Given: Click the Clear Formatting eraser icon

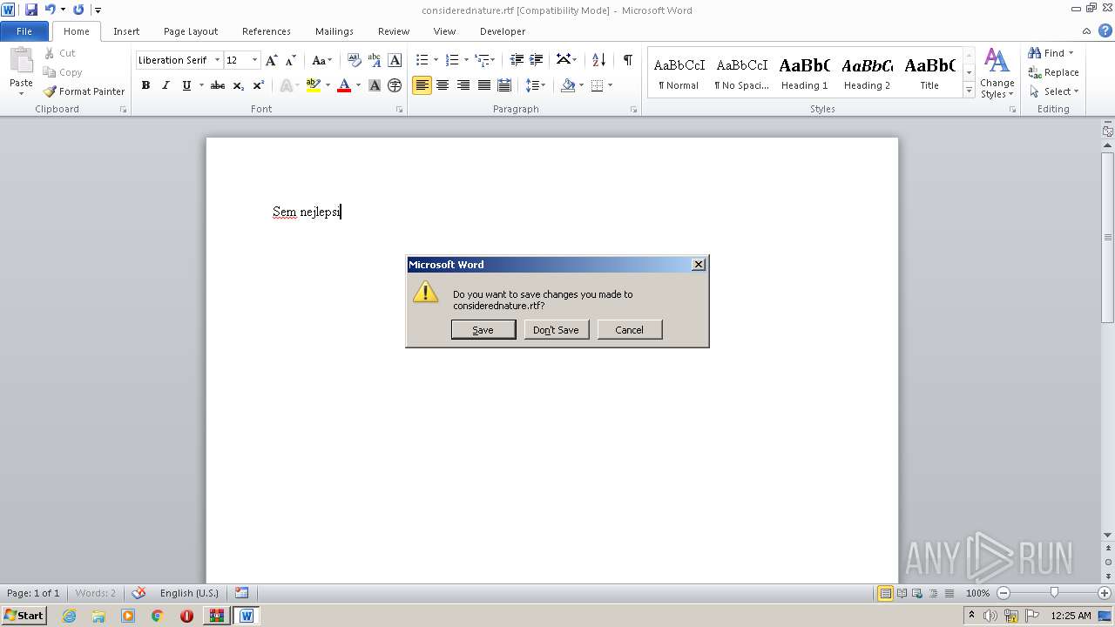Looking at the screenshot, I should click(355, 60).
